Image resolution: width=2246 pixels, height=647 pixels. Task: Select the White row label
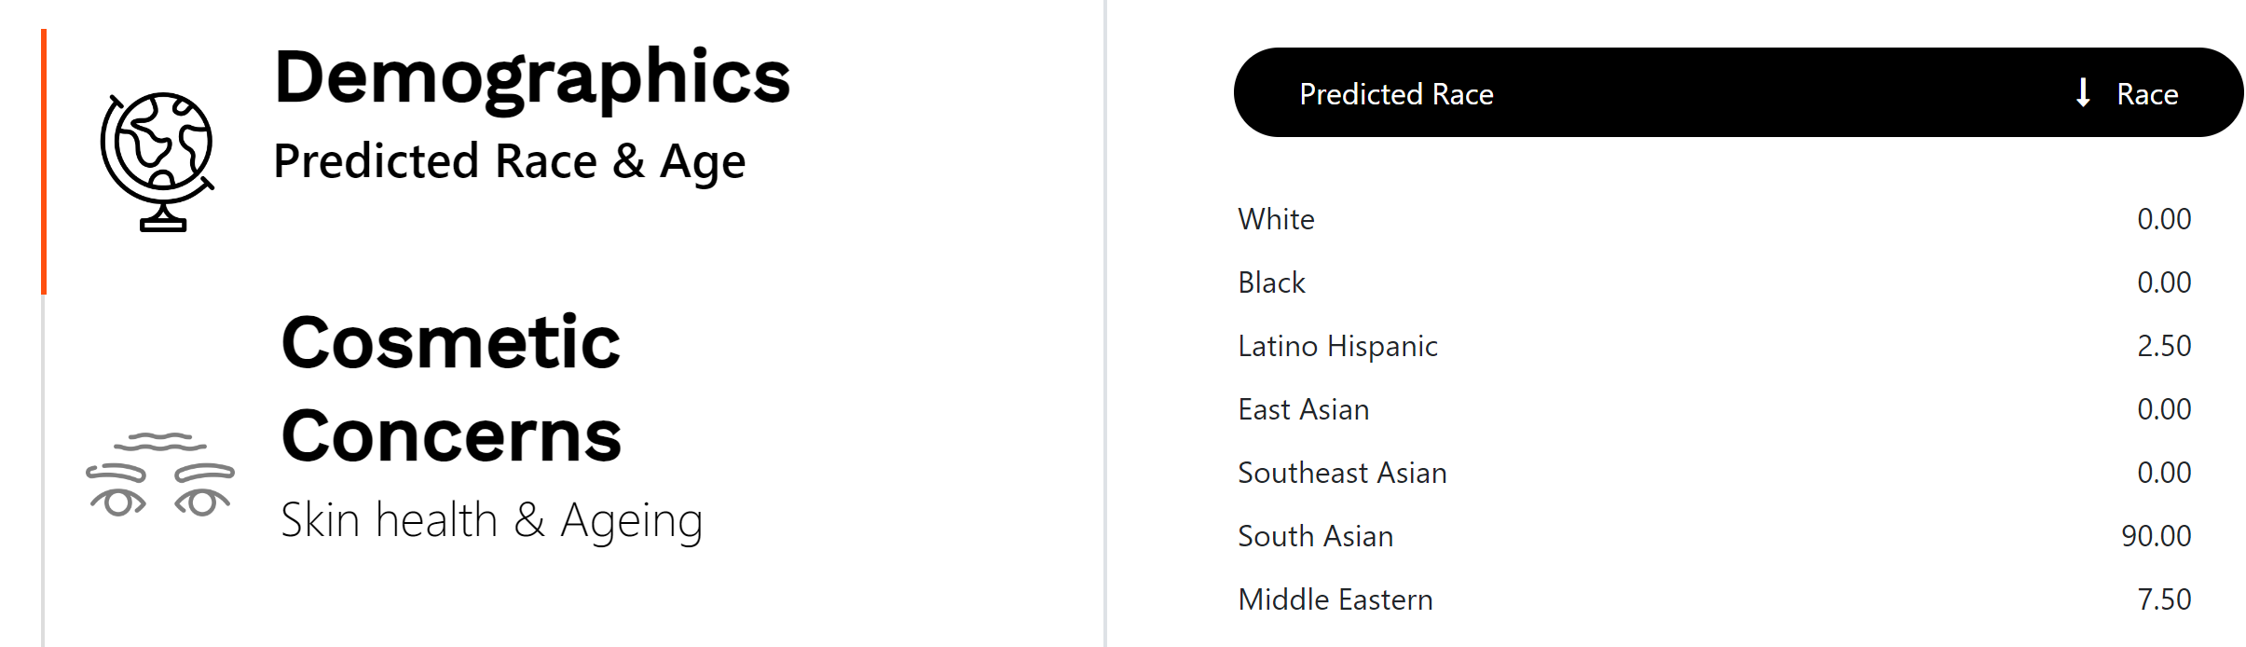click(x=1276, y=219)
